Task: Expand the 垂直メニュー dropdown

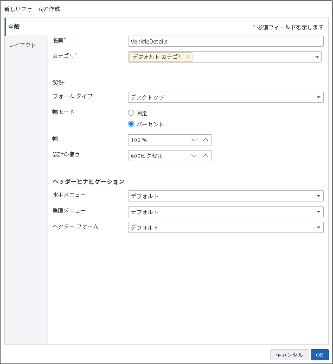Action: tap(319, 212)
